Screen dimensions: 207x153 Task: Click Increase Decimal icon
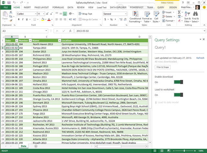point(121,19)
